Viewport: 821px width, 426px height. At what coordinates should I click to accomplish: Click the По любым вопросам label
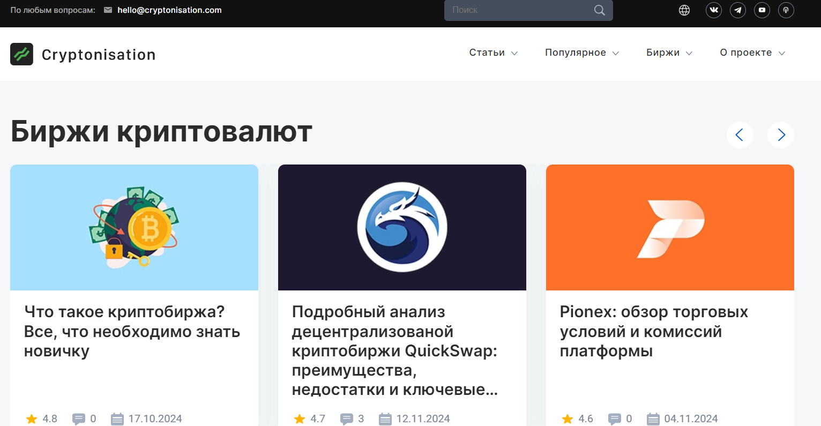point(53,10)
